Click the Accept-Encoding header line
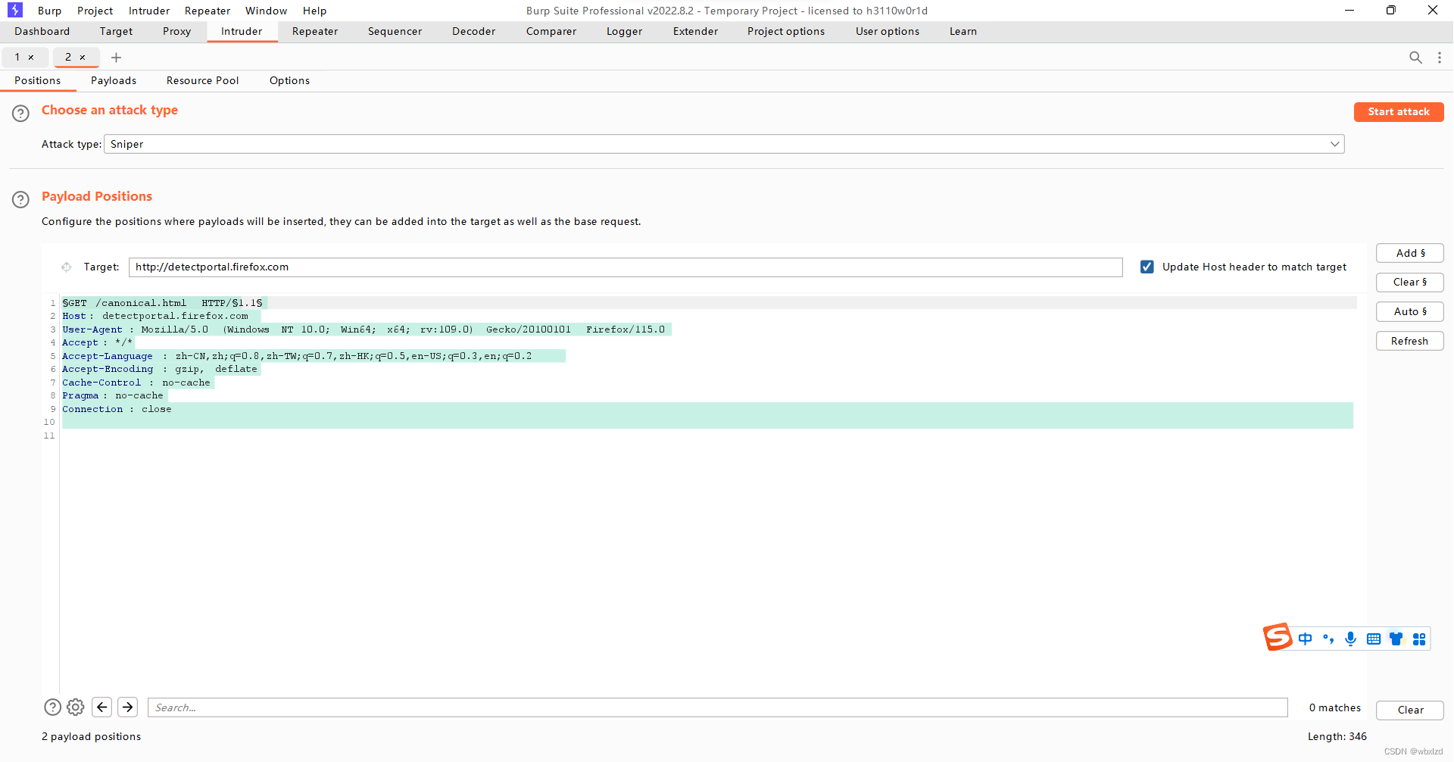 [160, 369]
